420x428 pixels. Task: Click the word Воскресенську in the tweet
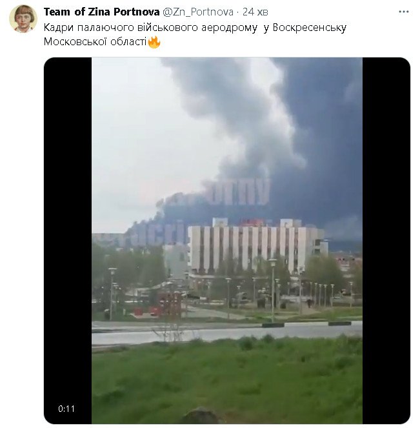tap(309, 28)
